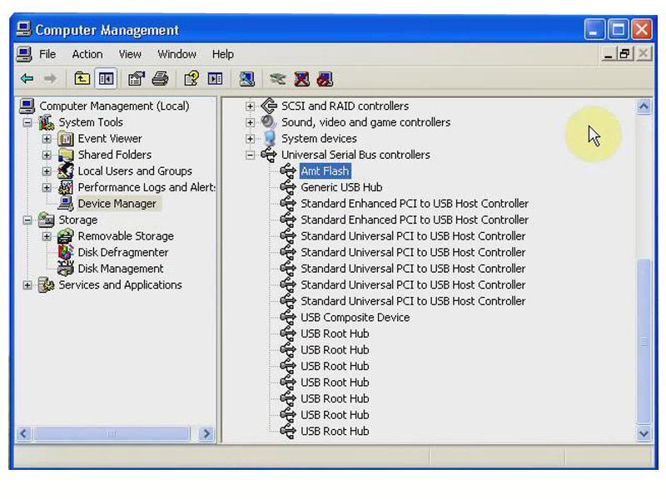Collapse the Storage node

point(27,220)
